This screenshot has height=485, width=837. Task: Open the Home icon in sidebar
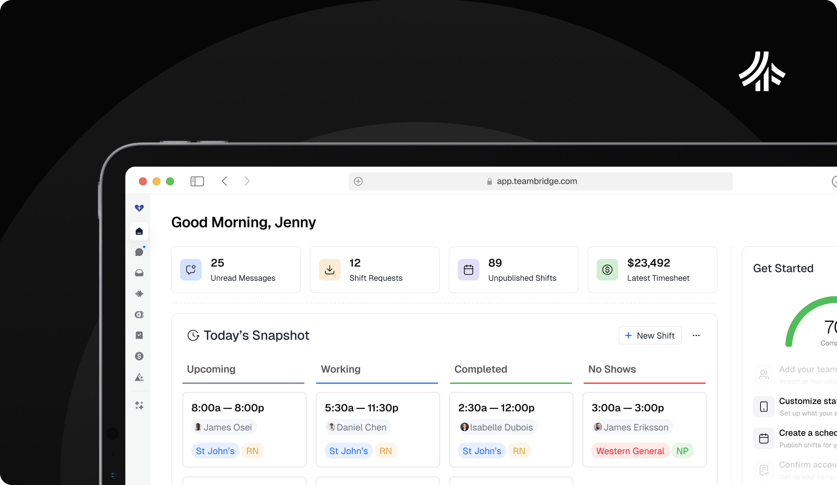[x=139, y=231]
